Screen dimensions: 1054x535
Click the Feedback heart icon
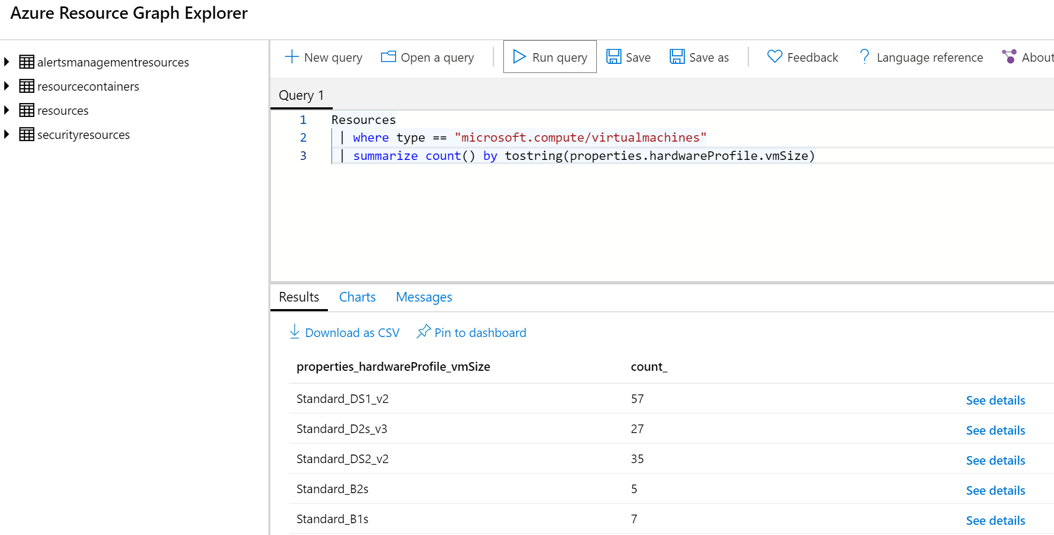[x=774, y=56]
